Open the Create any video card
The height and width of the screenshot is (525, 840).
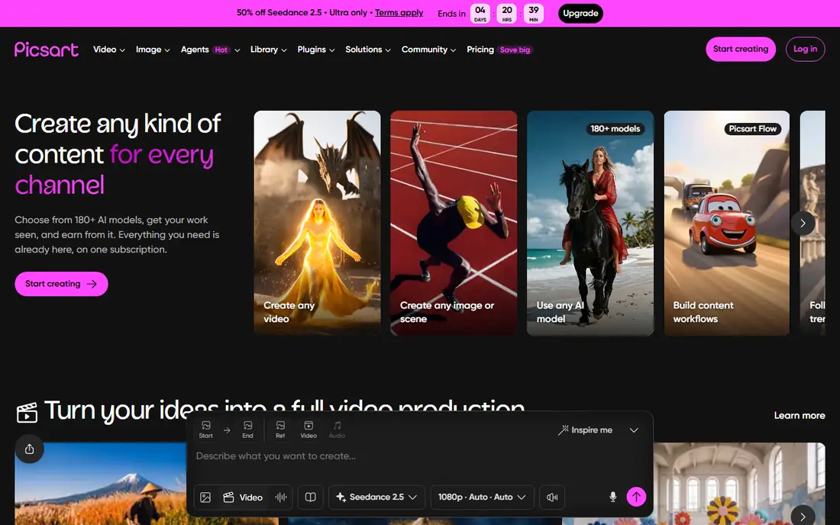click(x=317, y=223)
